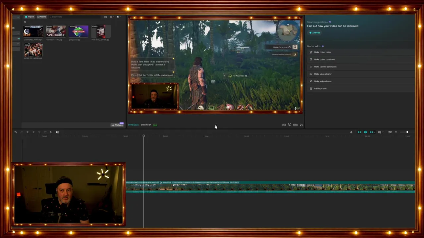
Task: Click the timeline playhead marker
Action: pos(143,136)
